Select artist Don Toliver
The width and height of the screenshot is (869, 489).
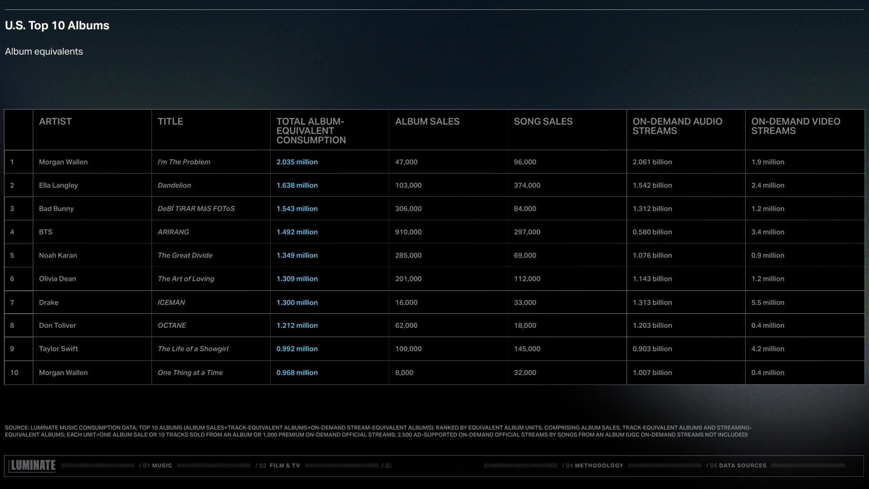point(57,325)
